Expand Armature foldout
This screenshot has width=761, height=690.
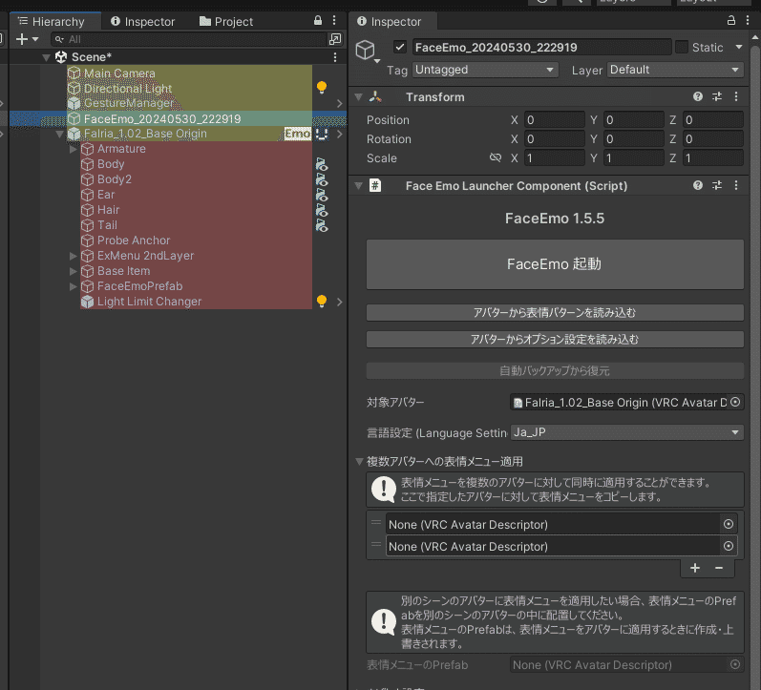74,149
